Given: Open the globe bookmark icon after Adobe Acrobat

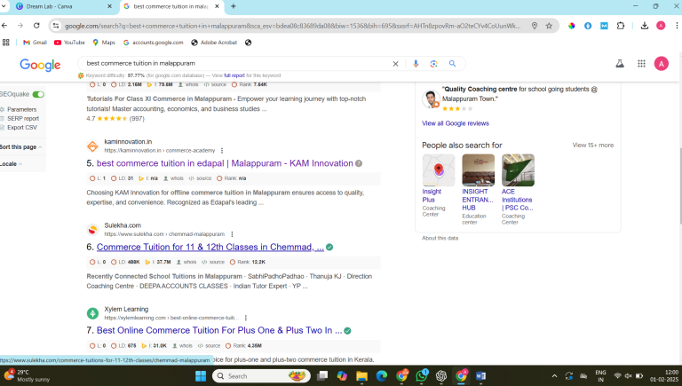Looking at the screenshot, I should (x=248, y=43).
